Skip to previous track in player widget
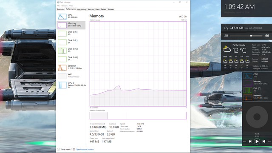272x153 pixels. pos(250,142)
